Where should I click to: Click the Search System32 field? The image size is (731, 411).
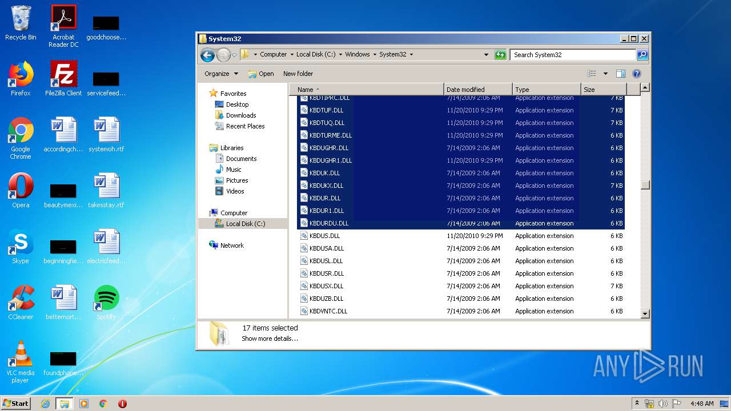coord(573,55)
